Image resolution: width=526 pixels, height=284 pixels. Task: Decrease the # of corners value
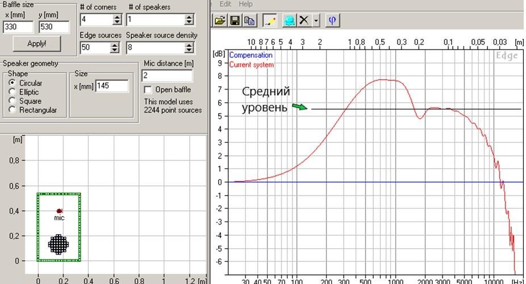tap(117, 23)
